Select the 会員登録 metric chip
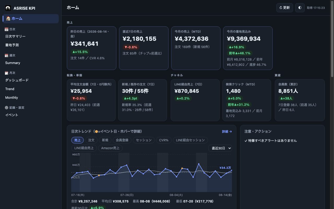Image resolution: width=334 pixels, height=209 pixels. tap(122, 140)
